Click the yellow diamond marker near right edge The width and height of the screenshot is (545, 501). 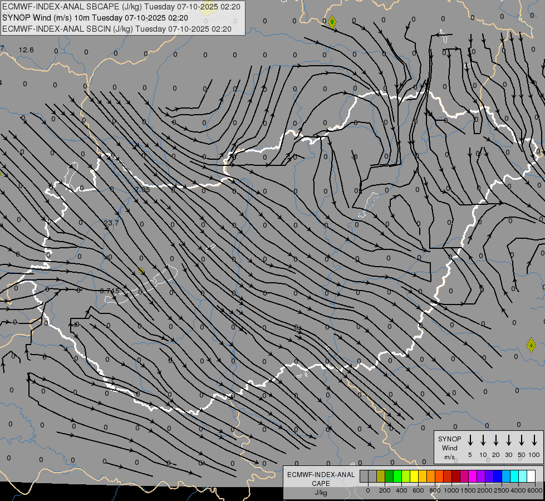531,345
